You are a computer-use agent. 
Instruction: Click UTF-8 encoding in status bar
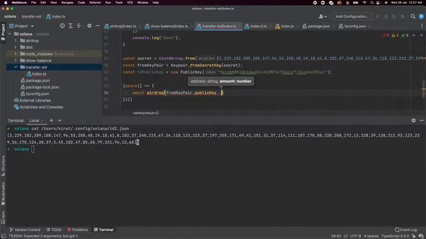(x=355, y=236)
